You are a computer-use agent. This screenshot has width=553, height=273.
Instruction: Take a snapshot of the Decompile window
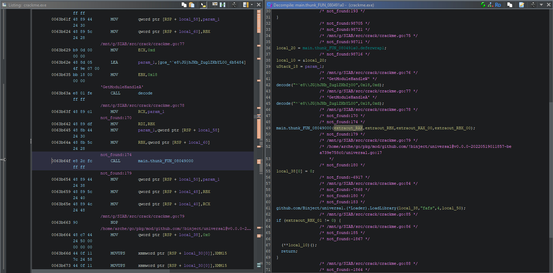click(x=533, y=5)
